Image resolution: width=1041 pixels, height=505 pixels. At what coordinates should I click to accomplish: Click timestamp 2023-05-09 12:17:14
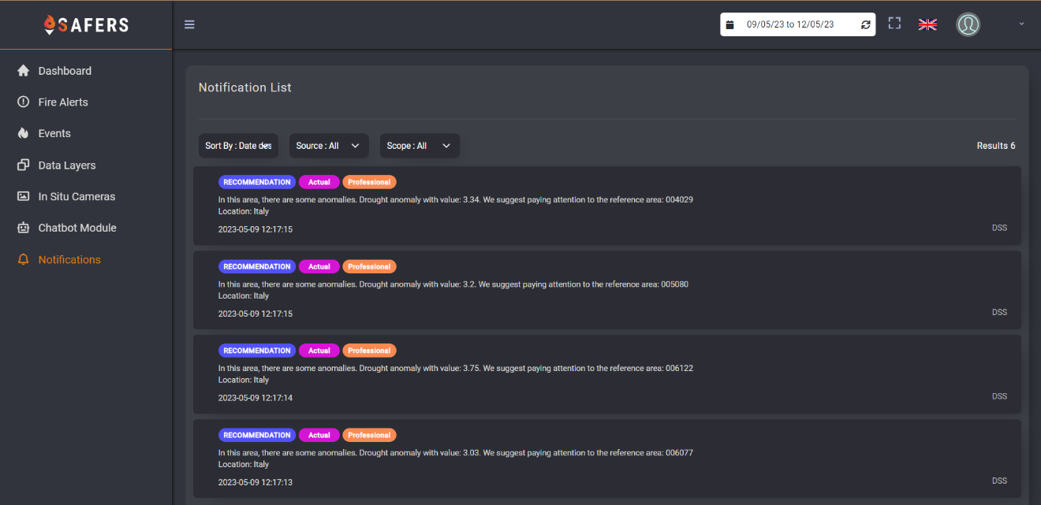256,398
